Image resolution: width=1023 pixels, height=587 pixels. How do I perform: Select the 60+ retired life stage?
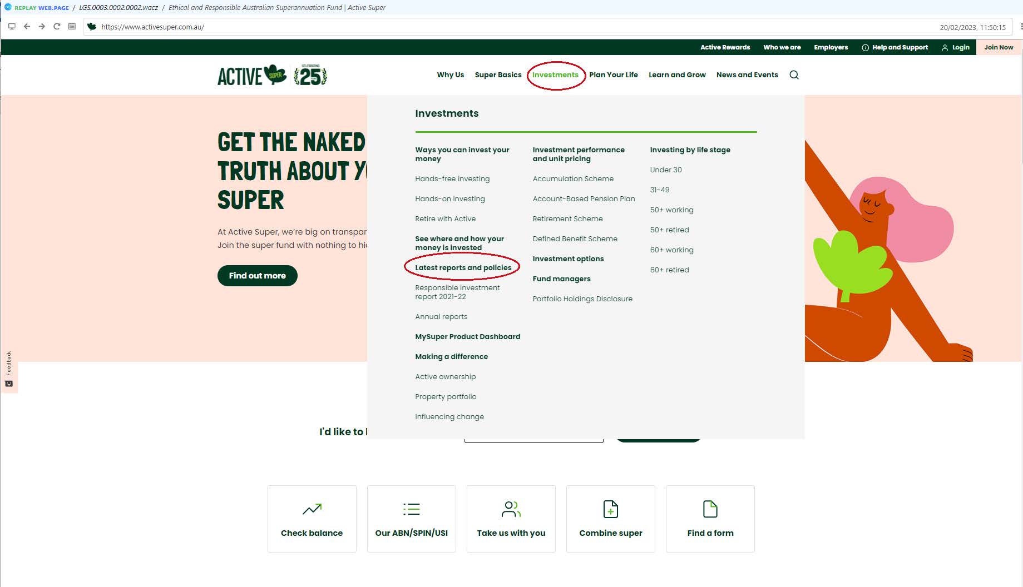click(x=669, y=270)
